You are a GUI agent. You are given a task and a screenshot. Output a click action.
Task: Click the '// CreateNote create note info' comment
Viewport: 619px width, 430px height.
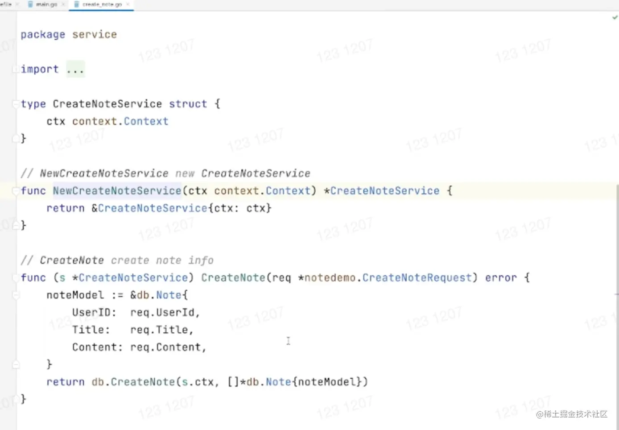pos(117,260)
